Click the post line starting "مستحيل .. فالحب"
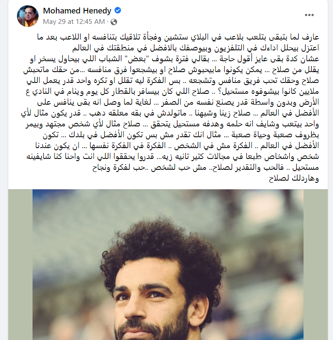The height and width of the screenshot is (340, 333). pyautogui.click(x=206, y=168)
